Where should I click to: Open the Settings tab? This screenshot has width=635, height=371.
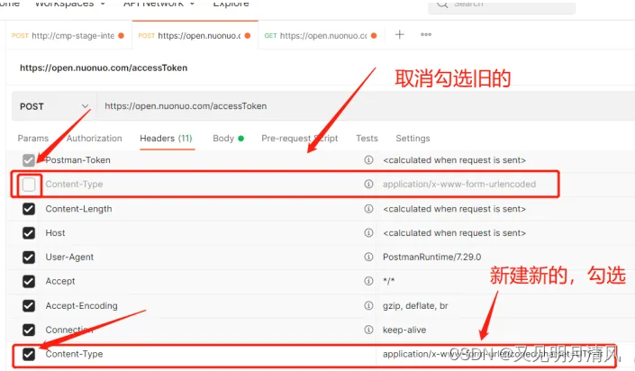click(x=413, y=139)
